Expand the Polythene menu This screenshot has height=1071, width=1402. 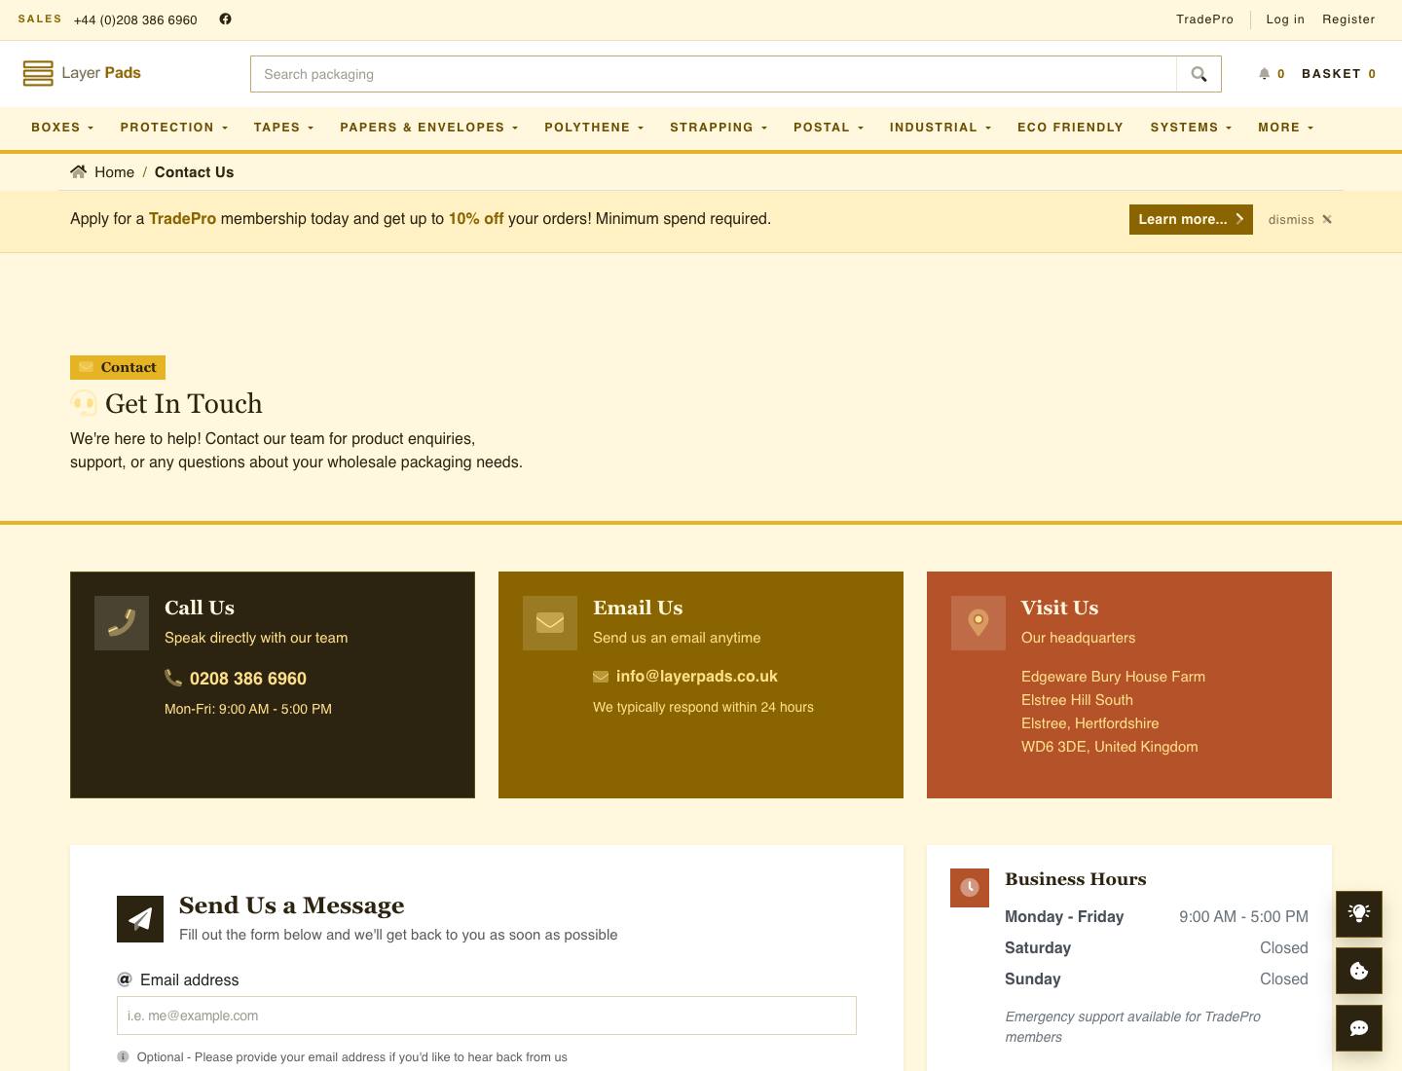(x=594, y=128)
